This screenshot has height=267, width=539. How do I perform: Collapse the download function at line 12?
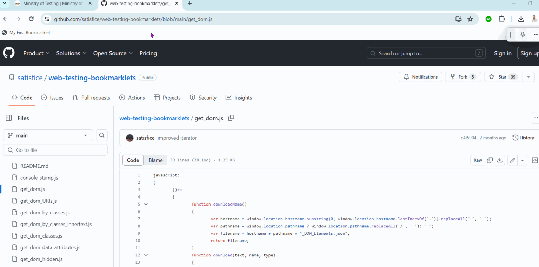point(146,255)
